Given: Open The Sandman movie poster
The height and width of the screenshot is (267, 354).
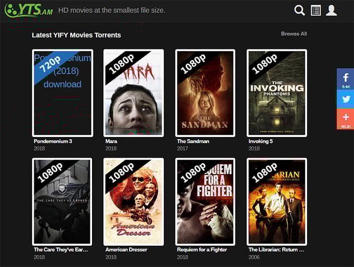Looking at the screenshot, I should tap(205, 93).
